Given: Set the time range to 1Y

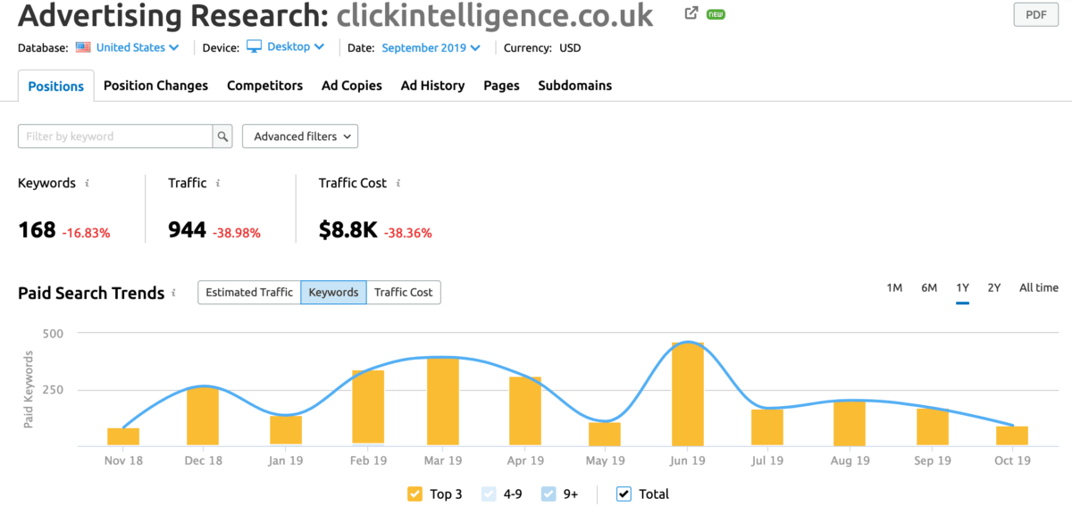Looking at the screenshot, I should [962, 287].
